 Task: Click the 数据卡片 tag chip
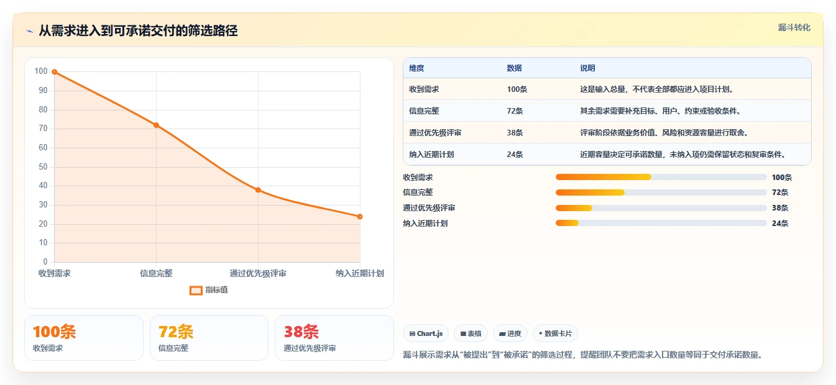click(555, 333)
